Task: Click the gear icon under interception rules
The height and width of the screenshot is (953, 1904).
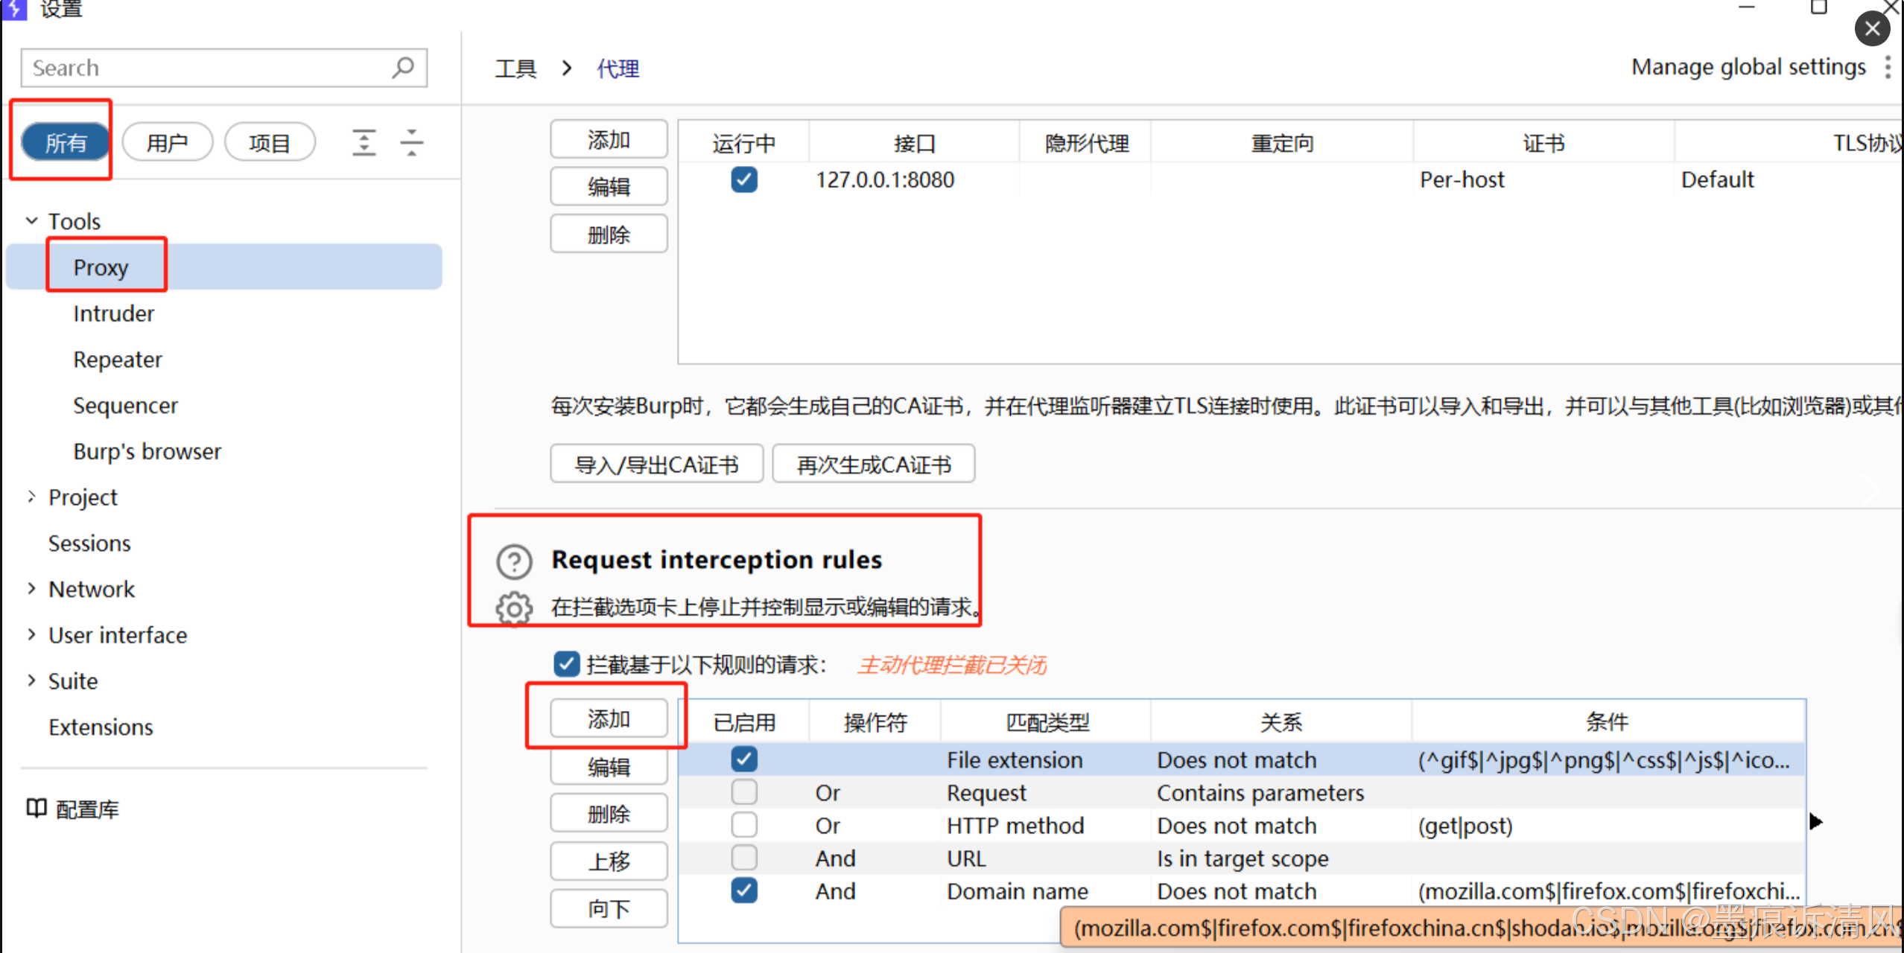Action: [x=514, y=609]
